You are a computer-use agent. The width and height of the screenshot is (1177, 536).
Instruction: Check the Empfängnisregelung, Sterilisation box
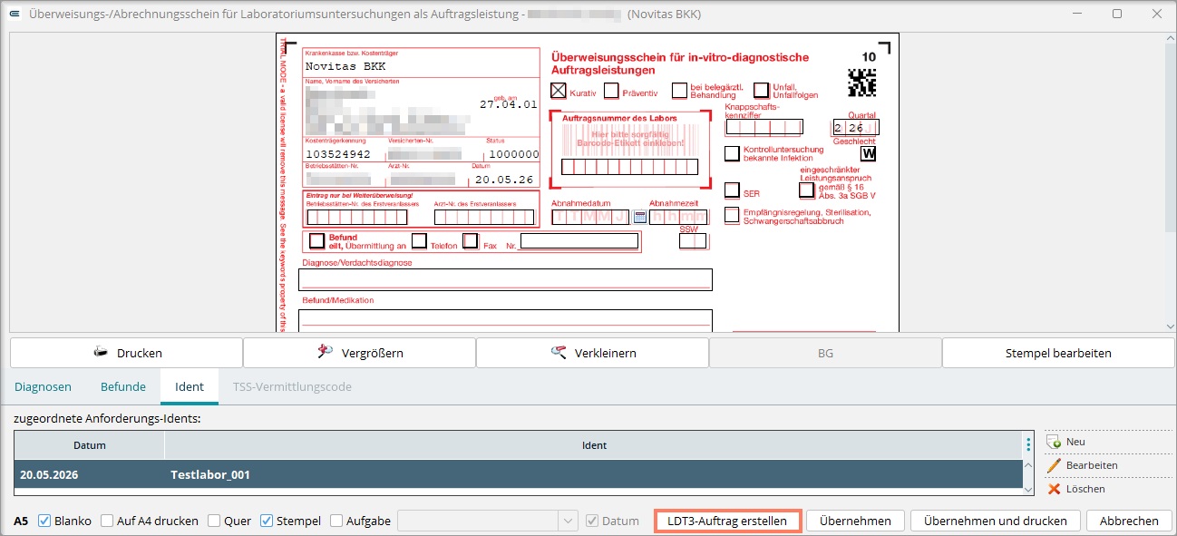(x=732, y=215)
